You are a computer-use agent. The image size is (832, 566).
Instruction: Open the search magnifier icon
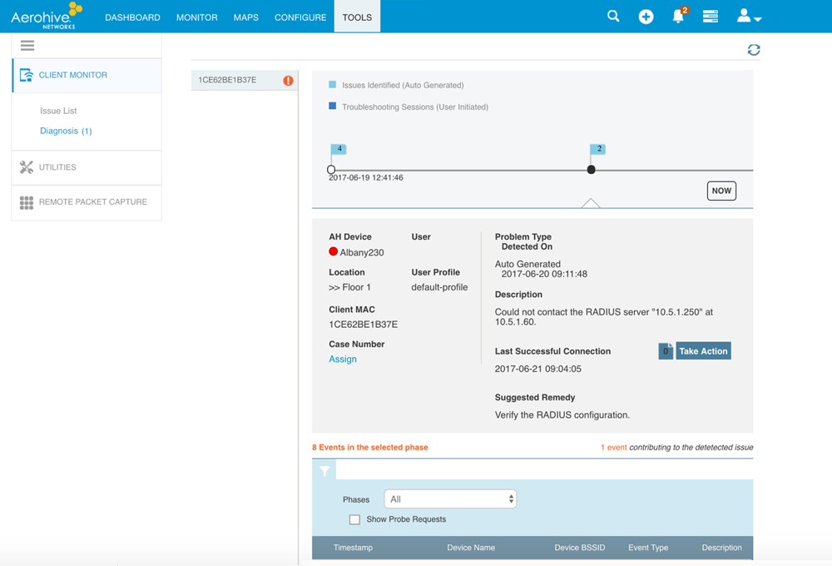point(613,17)
